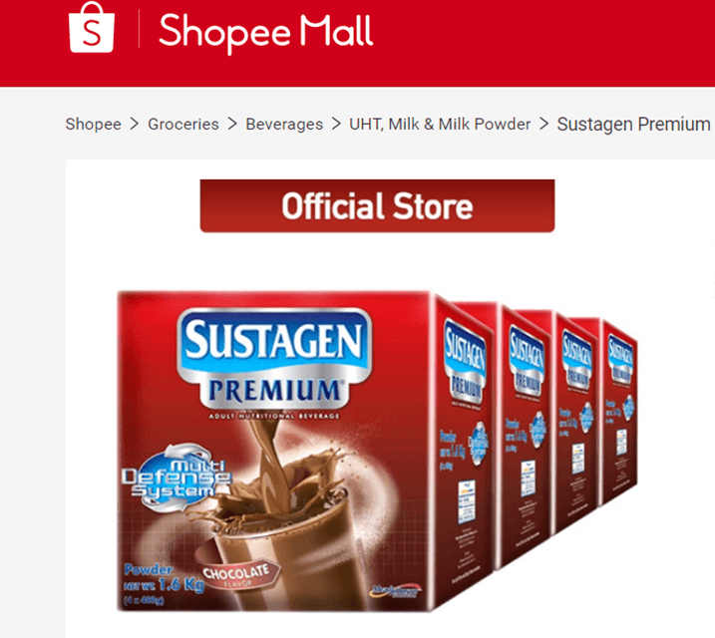This screenshot has height=638, width=715.
Task: Click the Sustagen Premium breadcrumb text
Action: coord(633,124)
